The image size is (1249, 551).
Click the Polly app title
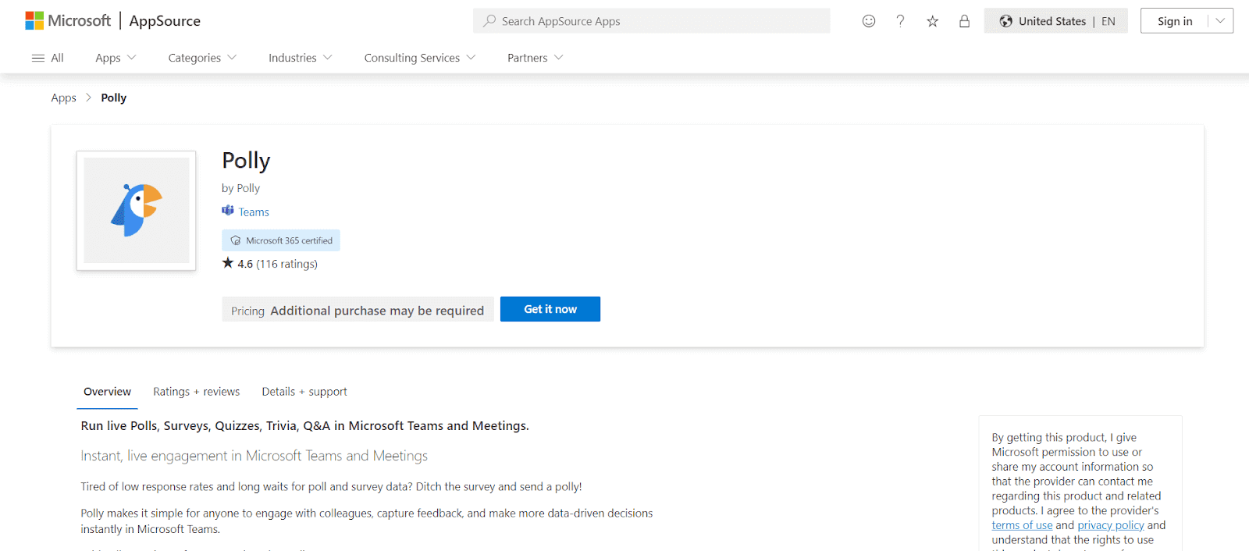coord(246,160)
